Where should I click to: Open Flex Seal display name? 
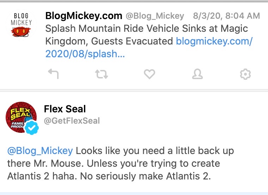[65, 109]
